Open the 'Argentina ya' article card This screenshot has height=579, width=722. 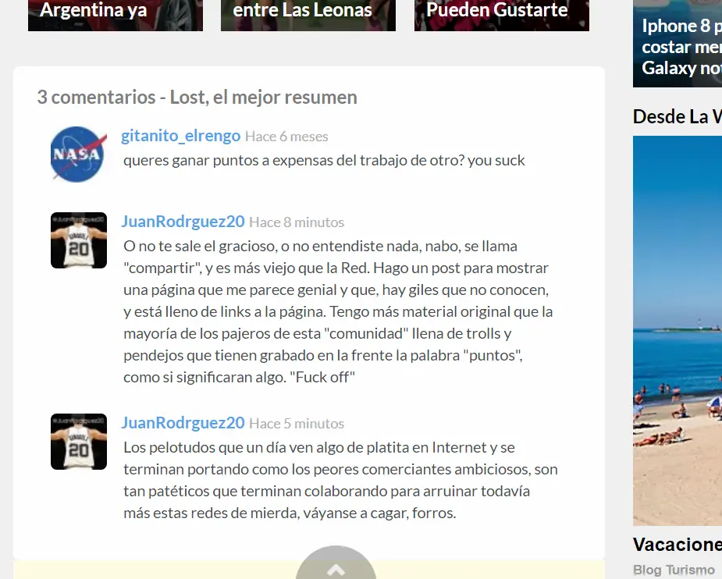pos(116,15)
